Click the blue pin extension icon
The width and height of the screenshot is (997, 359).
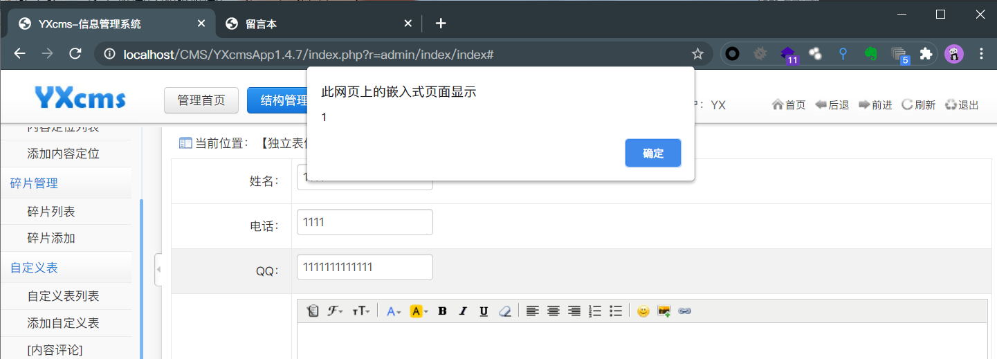(843, 54)
